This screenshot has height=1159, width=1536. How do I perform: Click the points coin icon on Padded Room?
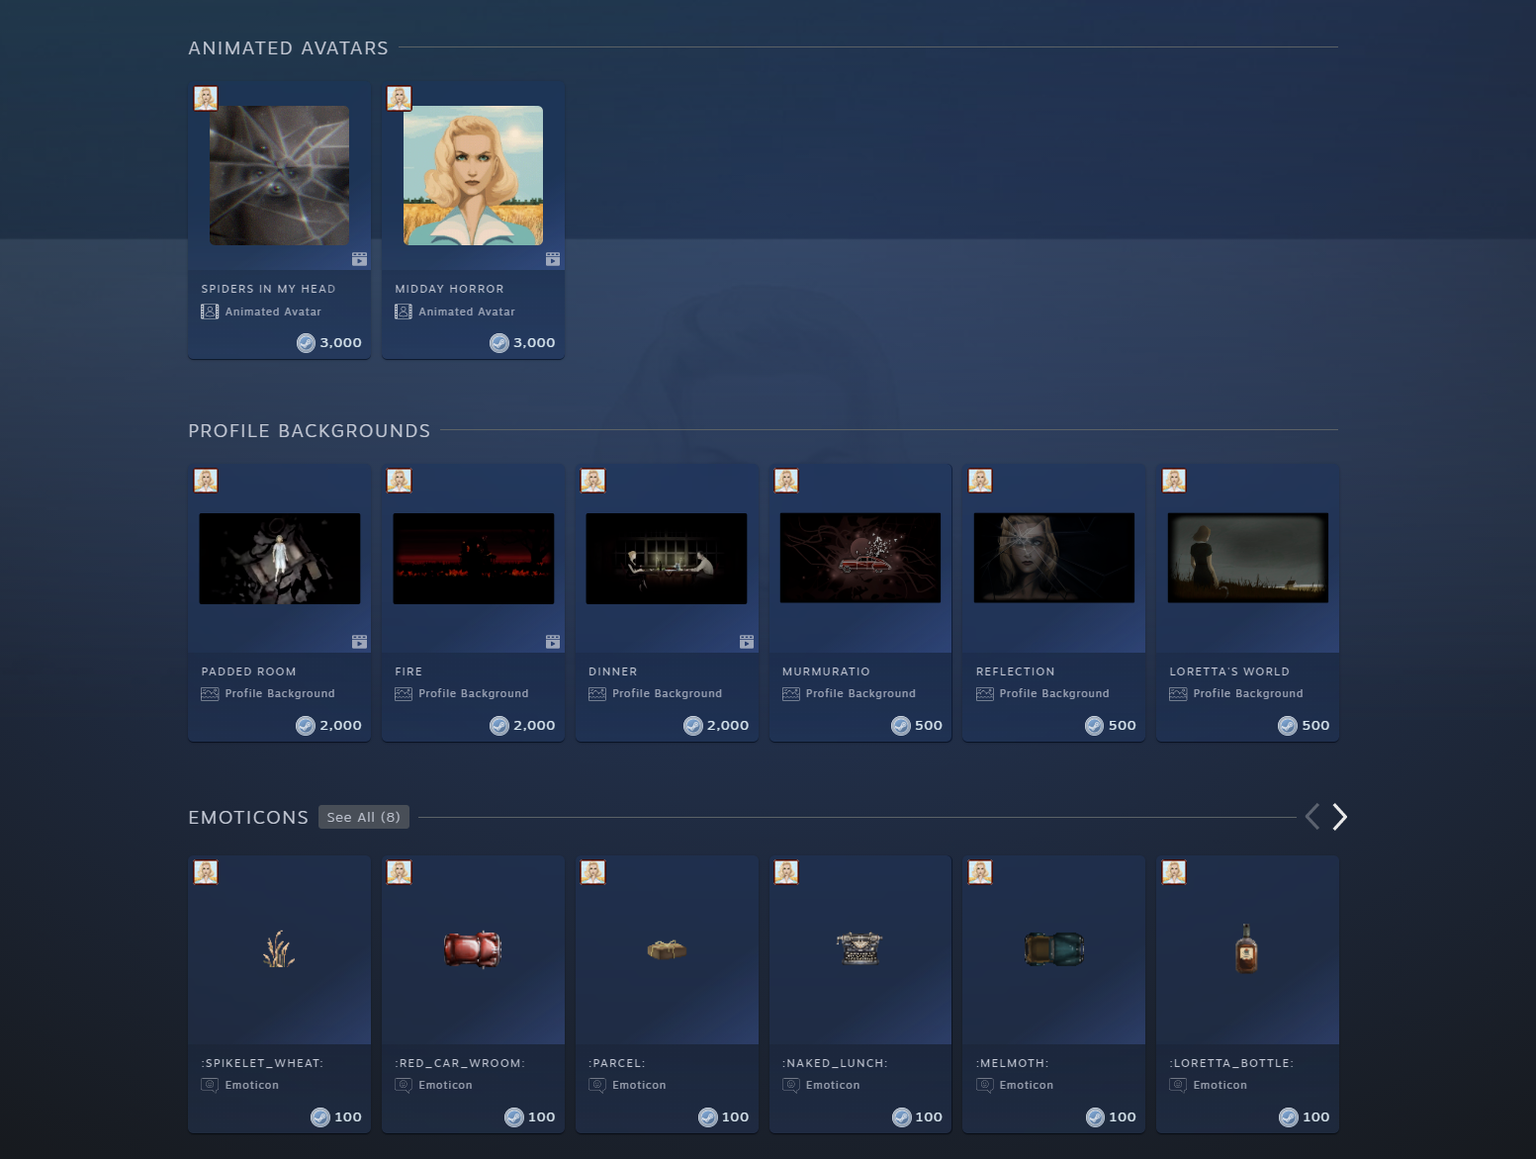pyautogui.click(x=306, y=726)
